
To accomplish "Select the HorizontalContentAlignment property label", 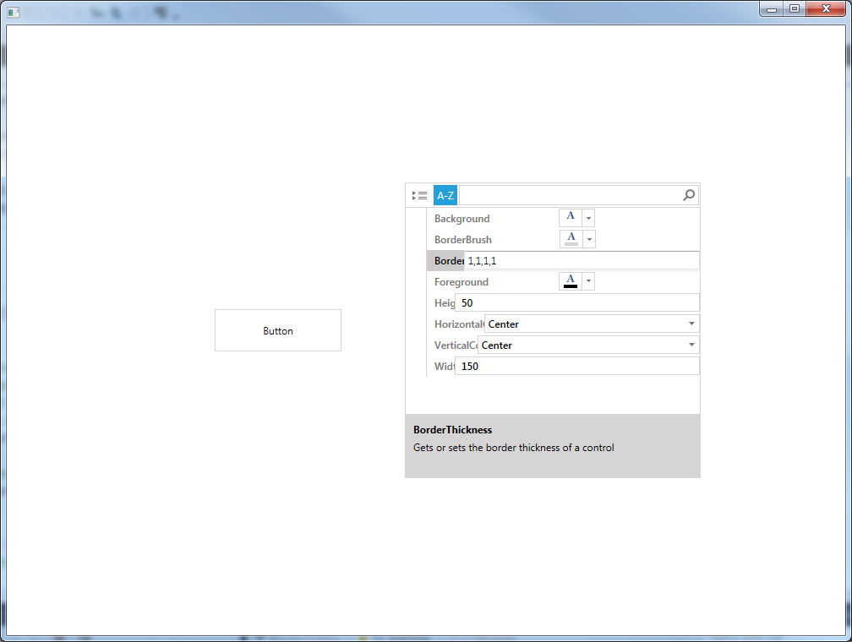I will click(459, 324).
